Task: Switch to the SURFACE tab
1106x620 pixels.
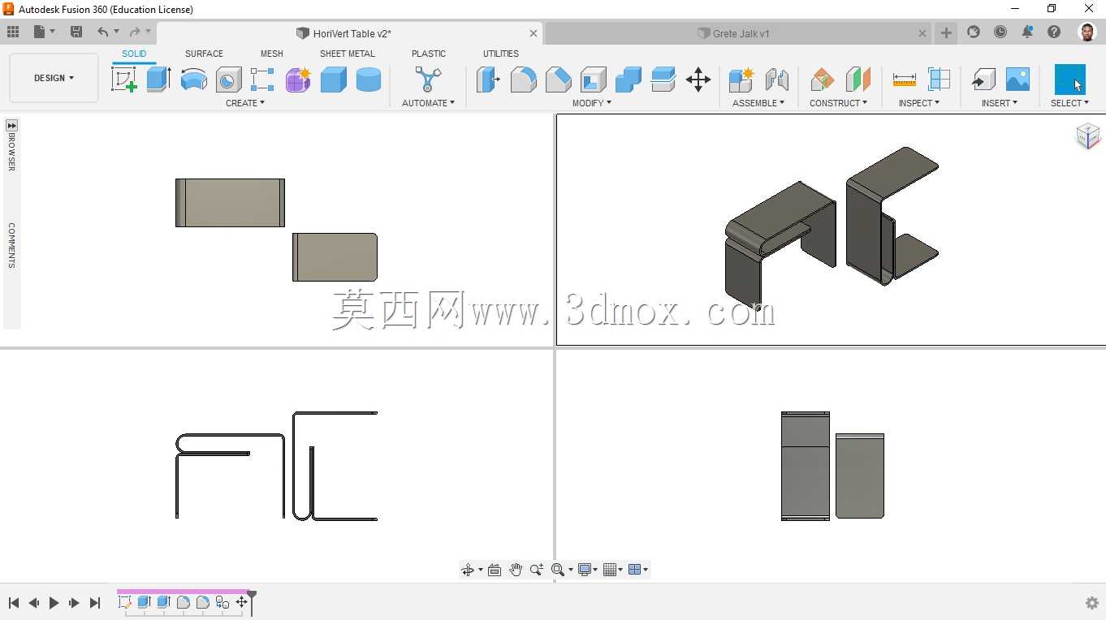Action: point(204,54)
